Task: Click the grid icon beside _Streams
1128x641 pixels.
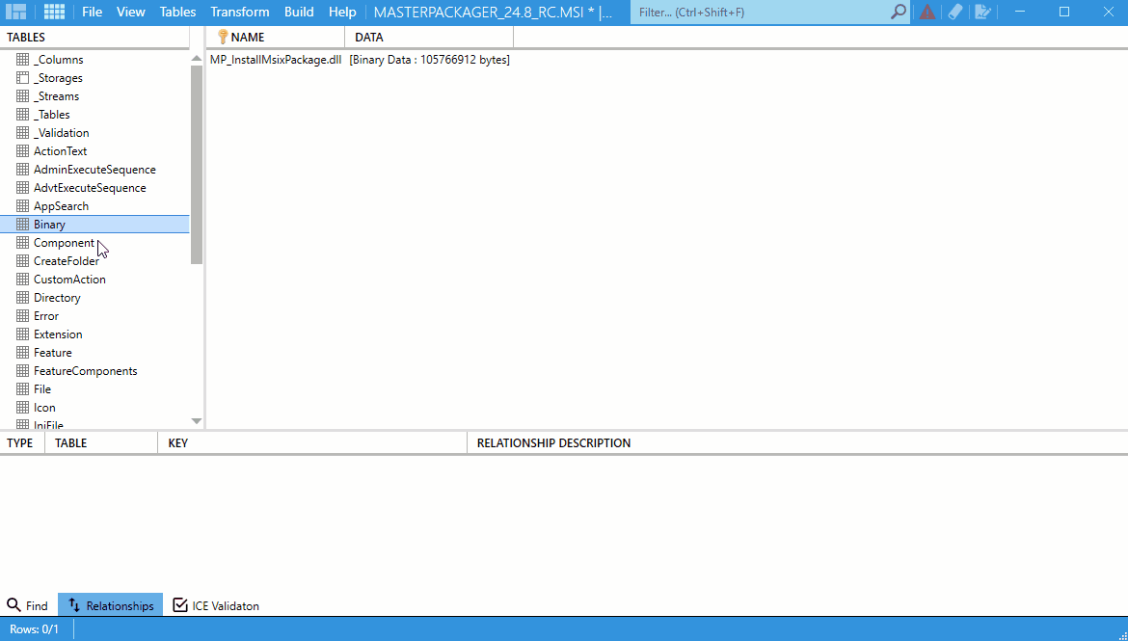Action: pos(23,96)
